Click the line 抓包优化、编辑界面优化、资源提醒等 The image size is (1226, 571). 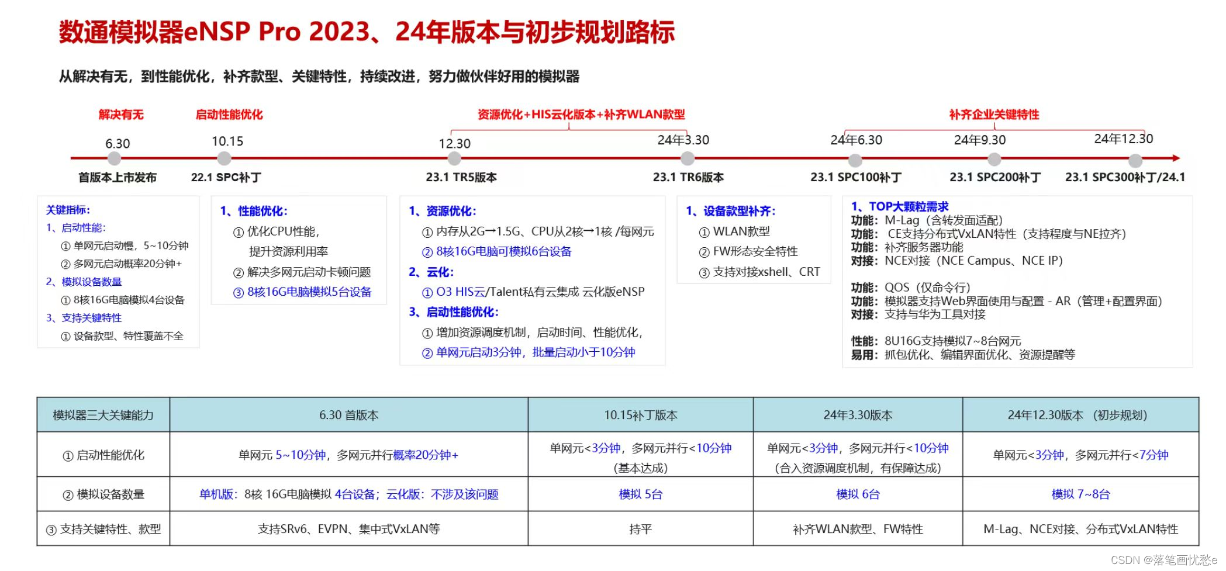(x=963, y=355)
